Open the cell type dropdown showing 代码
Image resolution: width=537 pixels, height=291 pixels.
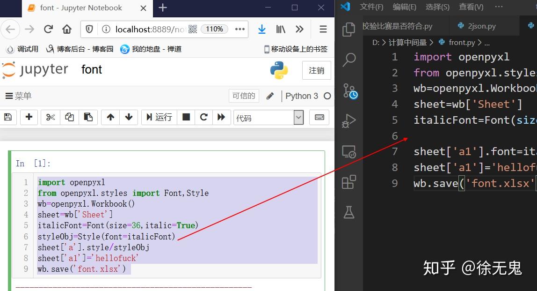point(269,118)
